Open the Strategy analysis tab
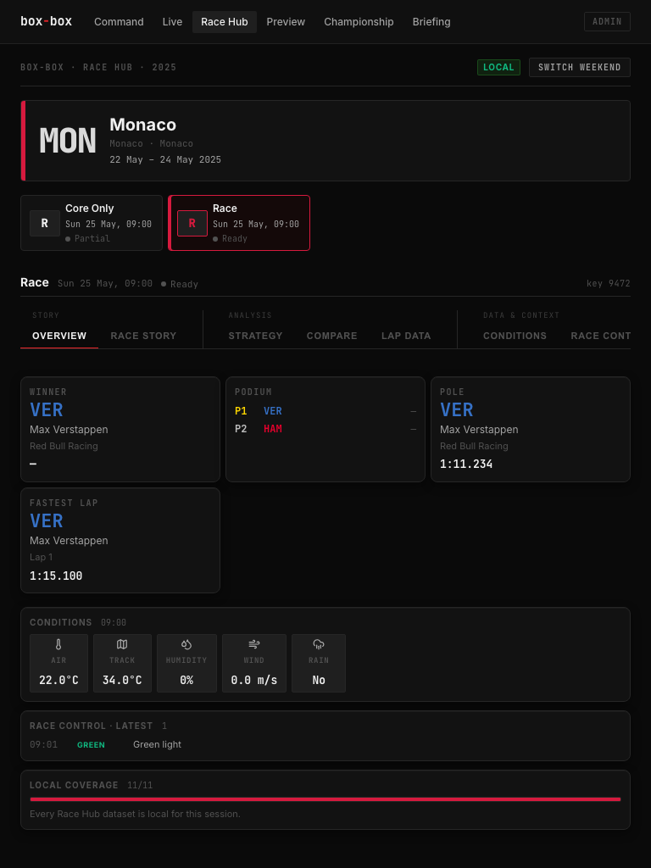 click(256, 336)
